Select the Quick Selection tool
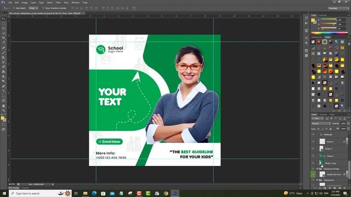This screenshot has height=197, width=351. point(3,33)
